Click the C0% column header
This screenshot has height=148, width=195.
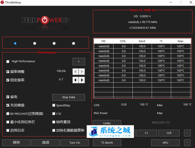point(123,41)
